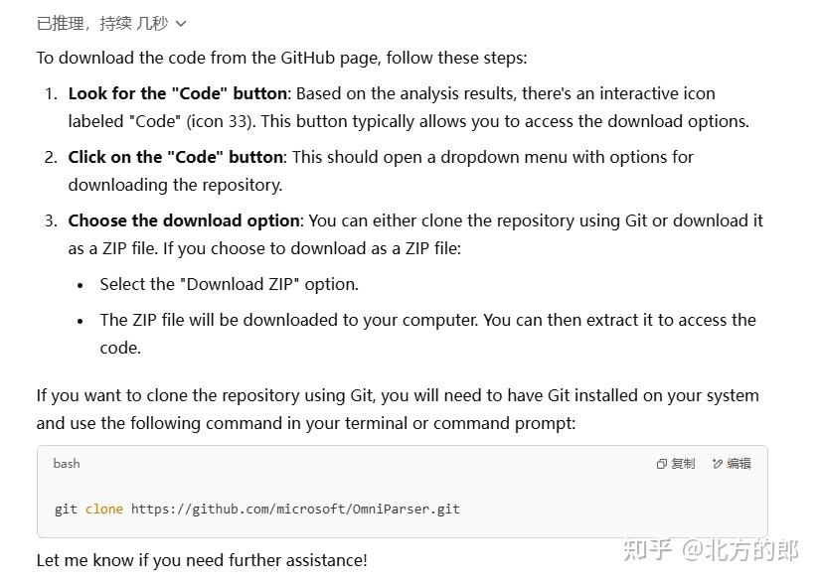Screen dimensions: 820x583
Task: Click the To download the code intro line
Action: pyautogui.click(x=282, y=58)
